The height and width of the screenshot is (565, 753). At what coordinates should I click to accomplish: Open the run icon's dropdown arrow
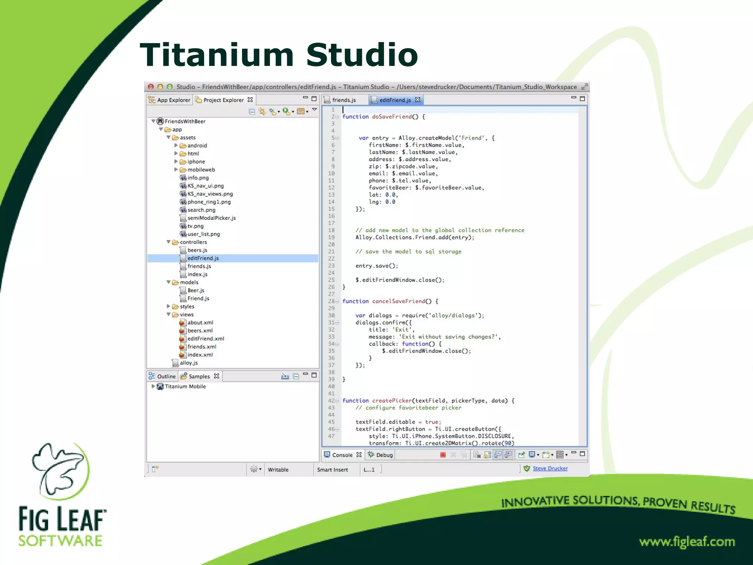point(293,112)
